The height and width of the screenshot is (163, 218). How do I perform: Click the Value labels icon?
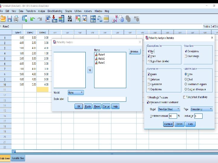pyautogui.click(x=115, y=19)
